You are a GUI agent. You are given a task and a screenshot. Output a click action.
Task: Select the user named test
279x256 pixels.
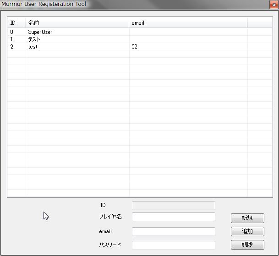click(140, 47)
